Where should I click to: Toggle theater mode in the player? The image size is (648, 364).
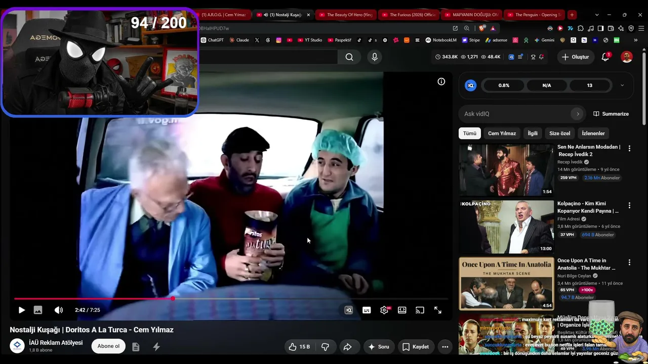click(x=402, y=310)
